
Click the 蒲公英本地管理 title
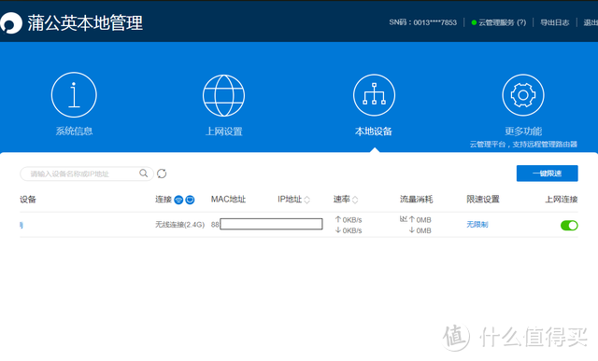click(85, 23)
